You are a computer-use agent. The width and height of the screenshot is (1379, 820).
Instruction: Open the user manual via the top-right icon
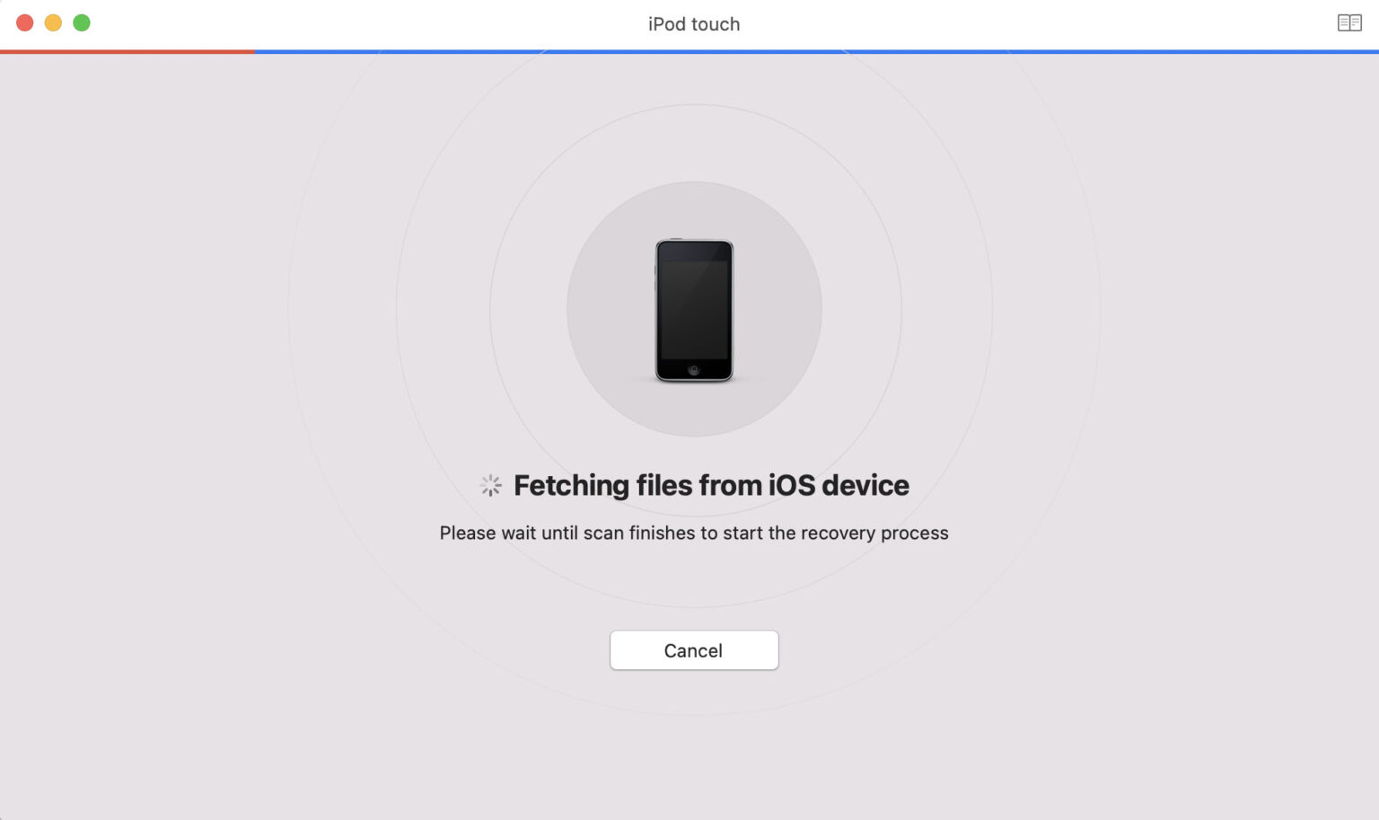click(x=1350, y=22)
